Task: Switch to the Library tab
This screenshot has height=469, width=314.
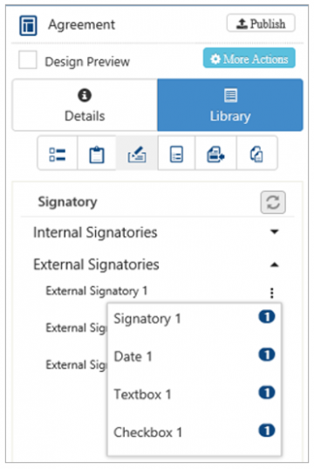Action: 230,105
